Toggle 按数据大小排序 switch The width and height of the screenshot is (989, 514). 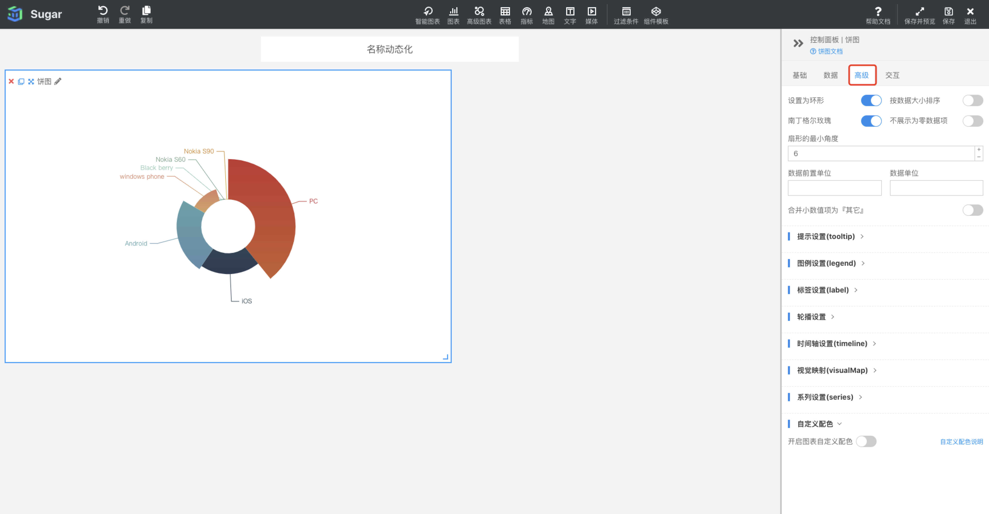tap(973, 100)
